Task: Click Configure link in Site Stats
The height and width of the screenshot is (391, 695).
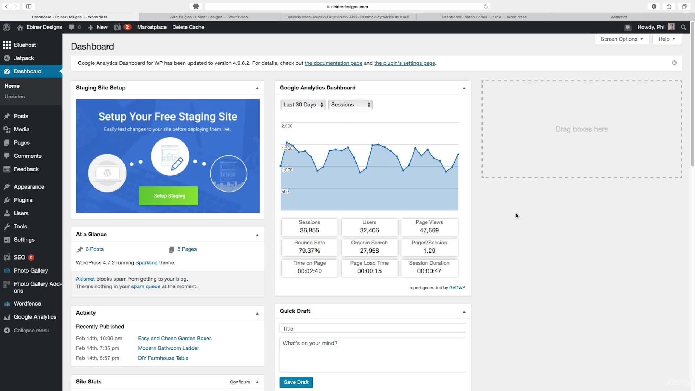Action: pos(240,382)
